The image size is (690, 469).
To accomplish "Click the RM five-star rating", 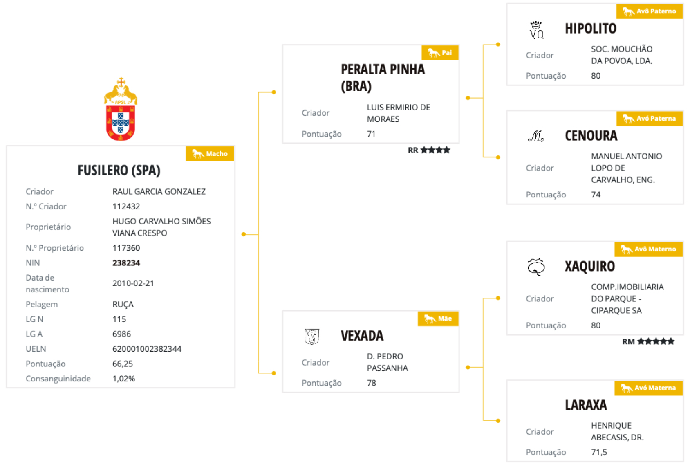I will click(x=648, y=341).
